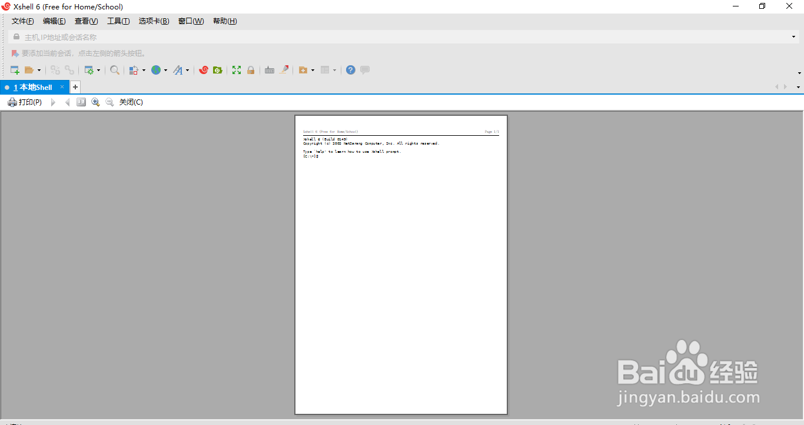This screenshot has width=804, height=425.
Task: Open the 工具(T) menu
Action: [x=118, y=21]
